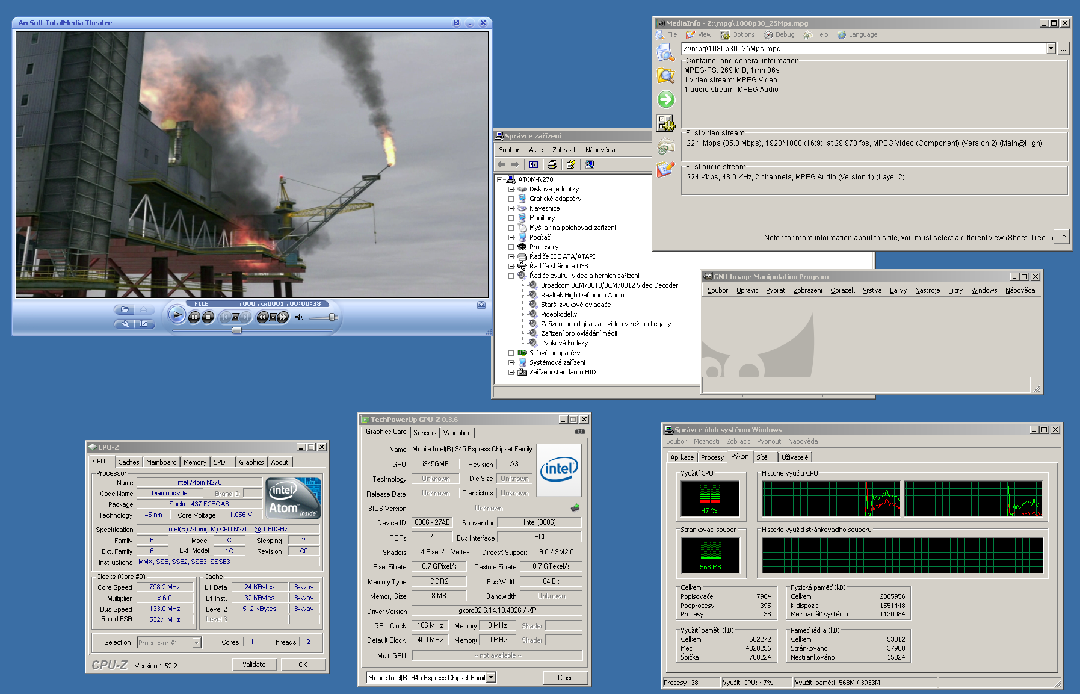Stop the video in TotalMedia Theatre

208,317
